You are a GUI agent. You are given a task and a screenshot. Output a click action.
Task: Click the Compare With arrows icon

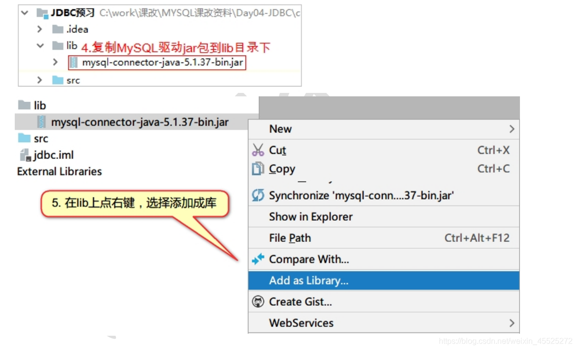[258, 259]
